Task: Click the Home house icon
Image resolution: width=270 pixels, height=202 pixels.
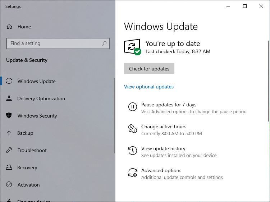Action: pos(9,27)
